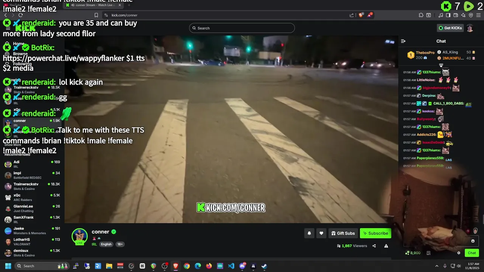This screenshot has height=272, width=484.
Task: Toggle the Kick sidebar hamburger menu
Action: (8, 28)
